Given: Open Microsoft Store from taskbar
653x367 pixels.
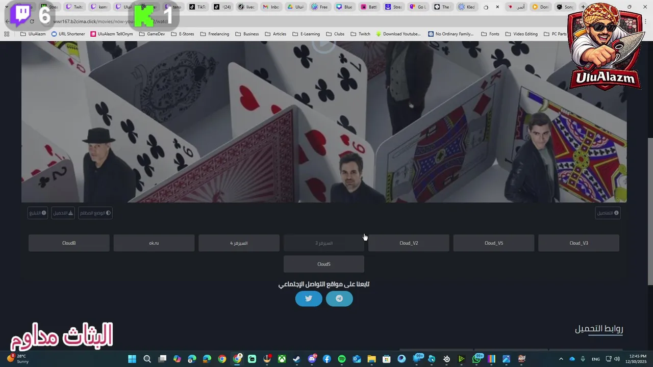Looking at the screenshot, I should tap(387, 359).
